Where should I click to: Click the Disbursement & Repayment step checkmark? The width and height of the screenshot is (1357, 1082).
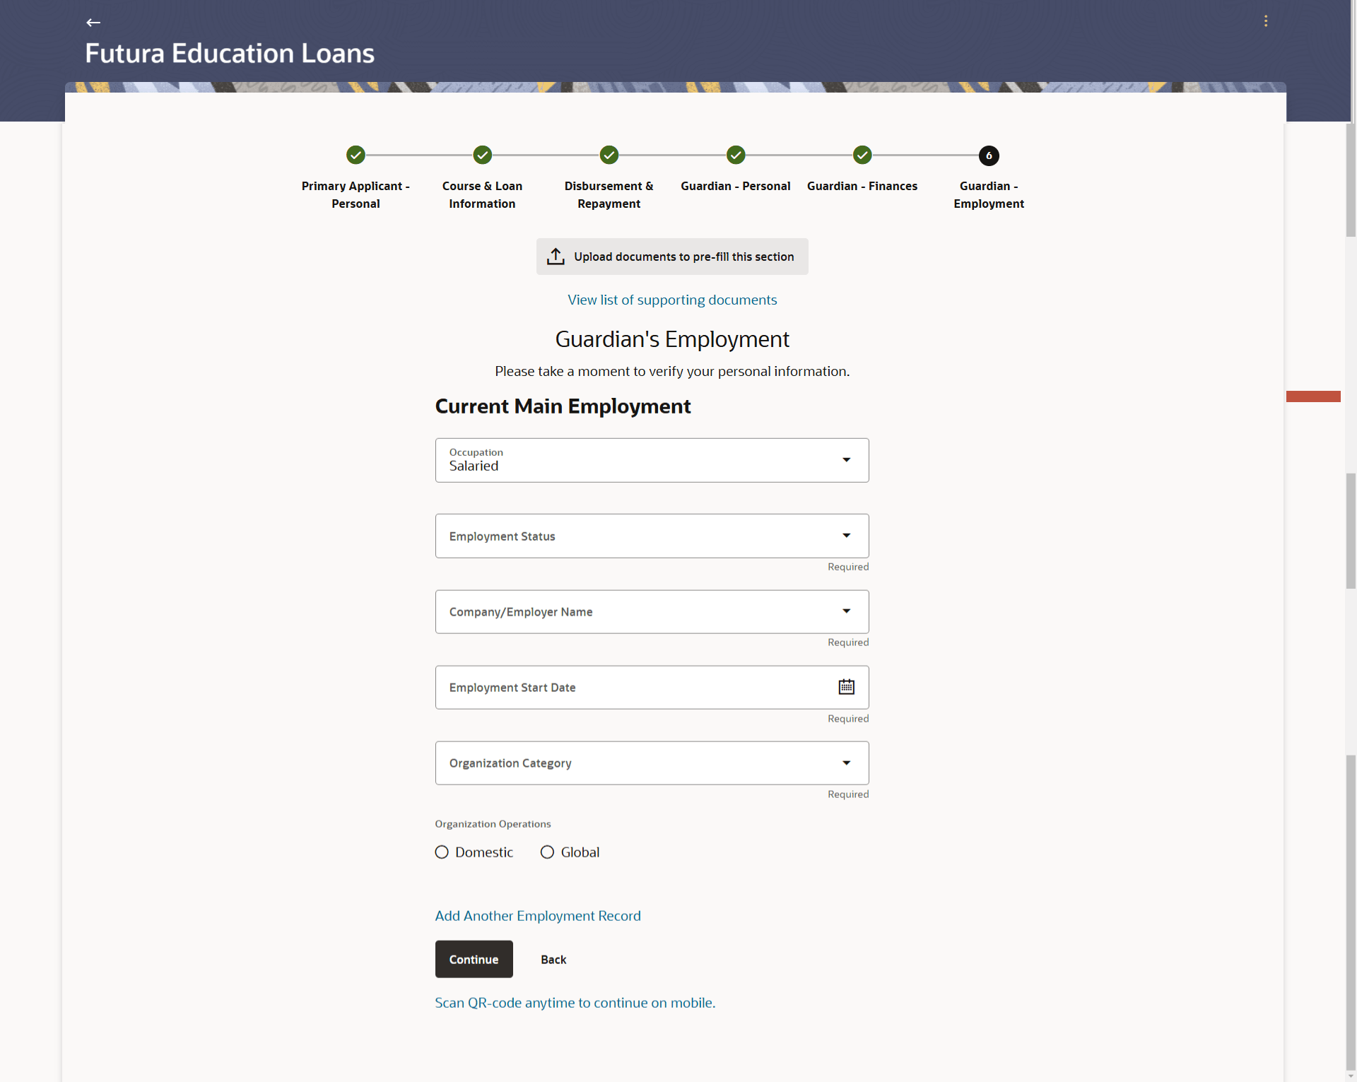point(609,155)
